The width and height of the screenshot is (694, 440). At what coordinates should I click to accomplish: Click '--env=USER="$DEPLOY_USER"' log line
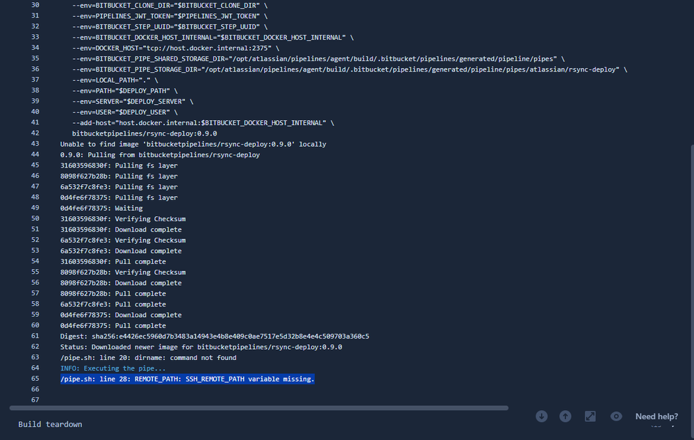(x=125, y=112)
